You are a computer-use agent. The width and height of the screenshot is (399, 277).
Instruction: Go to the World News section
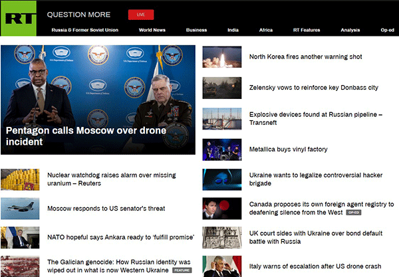pos(152,30)
